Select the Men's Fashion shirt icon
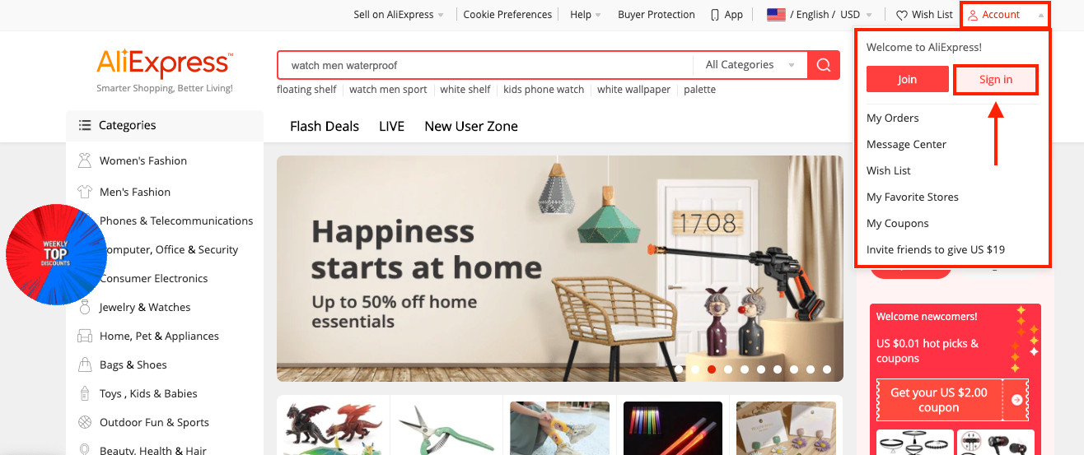This screenshot has height=455, width=1084. coord(84,192)
